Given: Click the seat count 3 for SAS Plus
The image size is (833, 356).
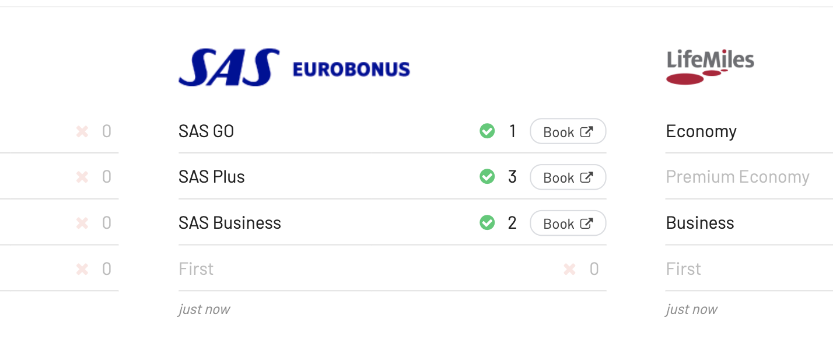Looking at the screenshot, I should pos(512,177).
